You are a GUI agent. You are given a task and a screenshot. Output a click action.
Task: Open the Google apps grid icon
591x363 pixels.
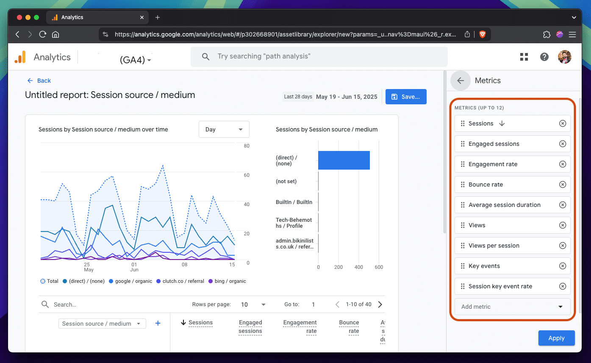(524, 57)
